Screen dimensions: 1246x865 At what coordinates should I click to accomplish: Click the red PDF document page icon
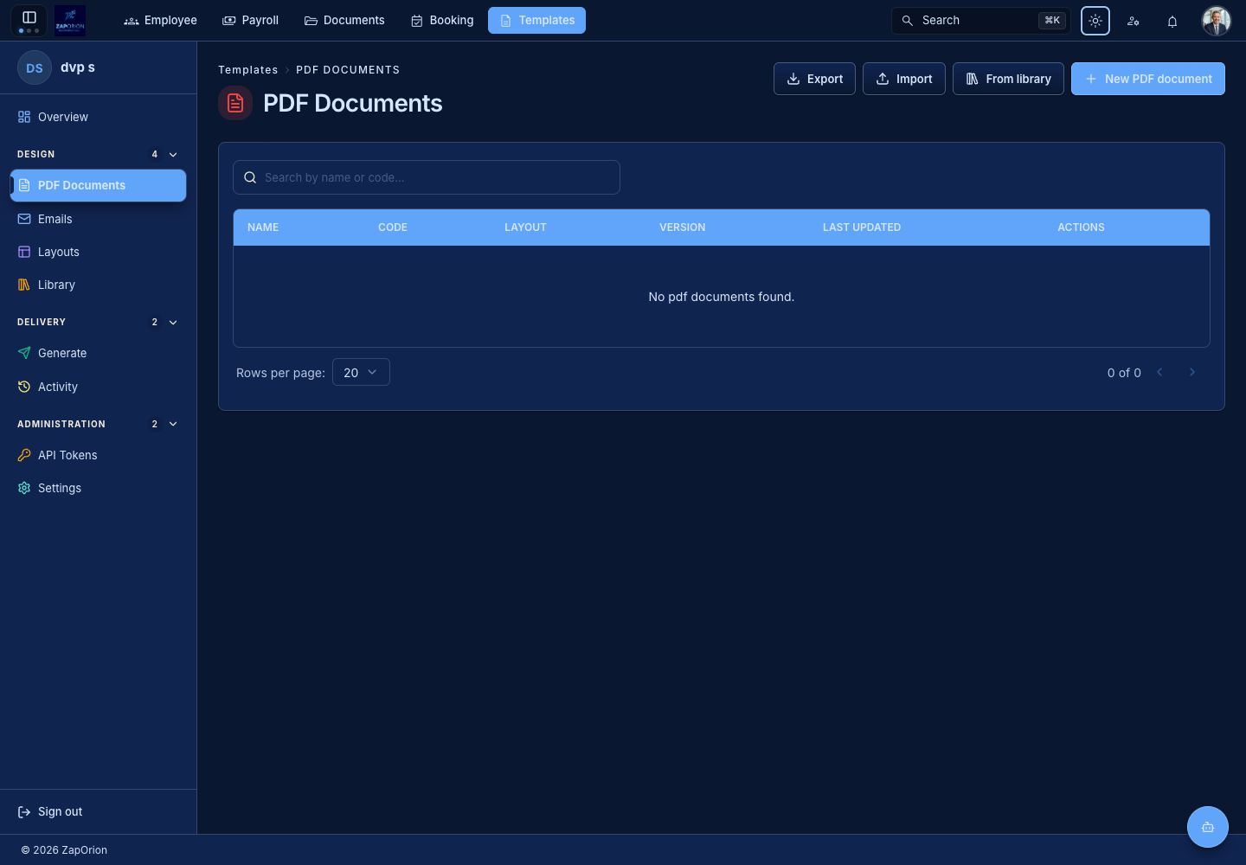(x=235, y=103)
